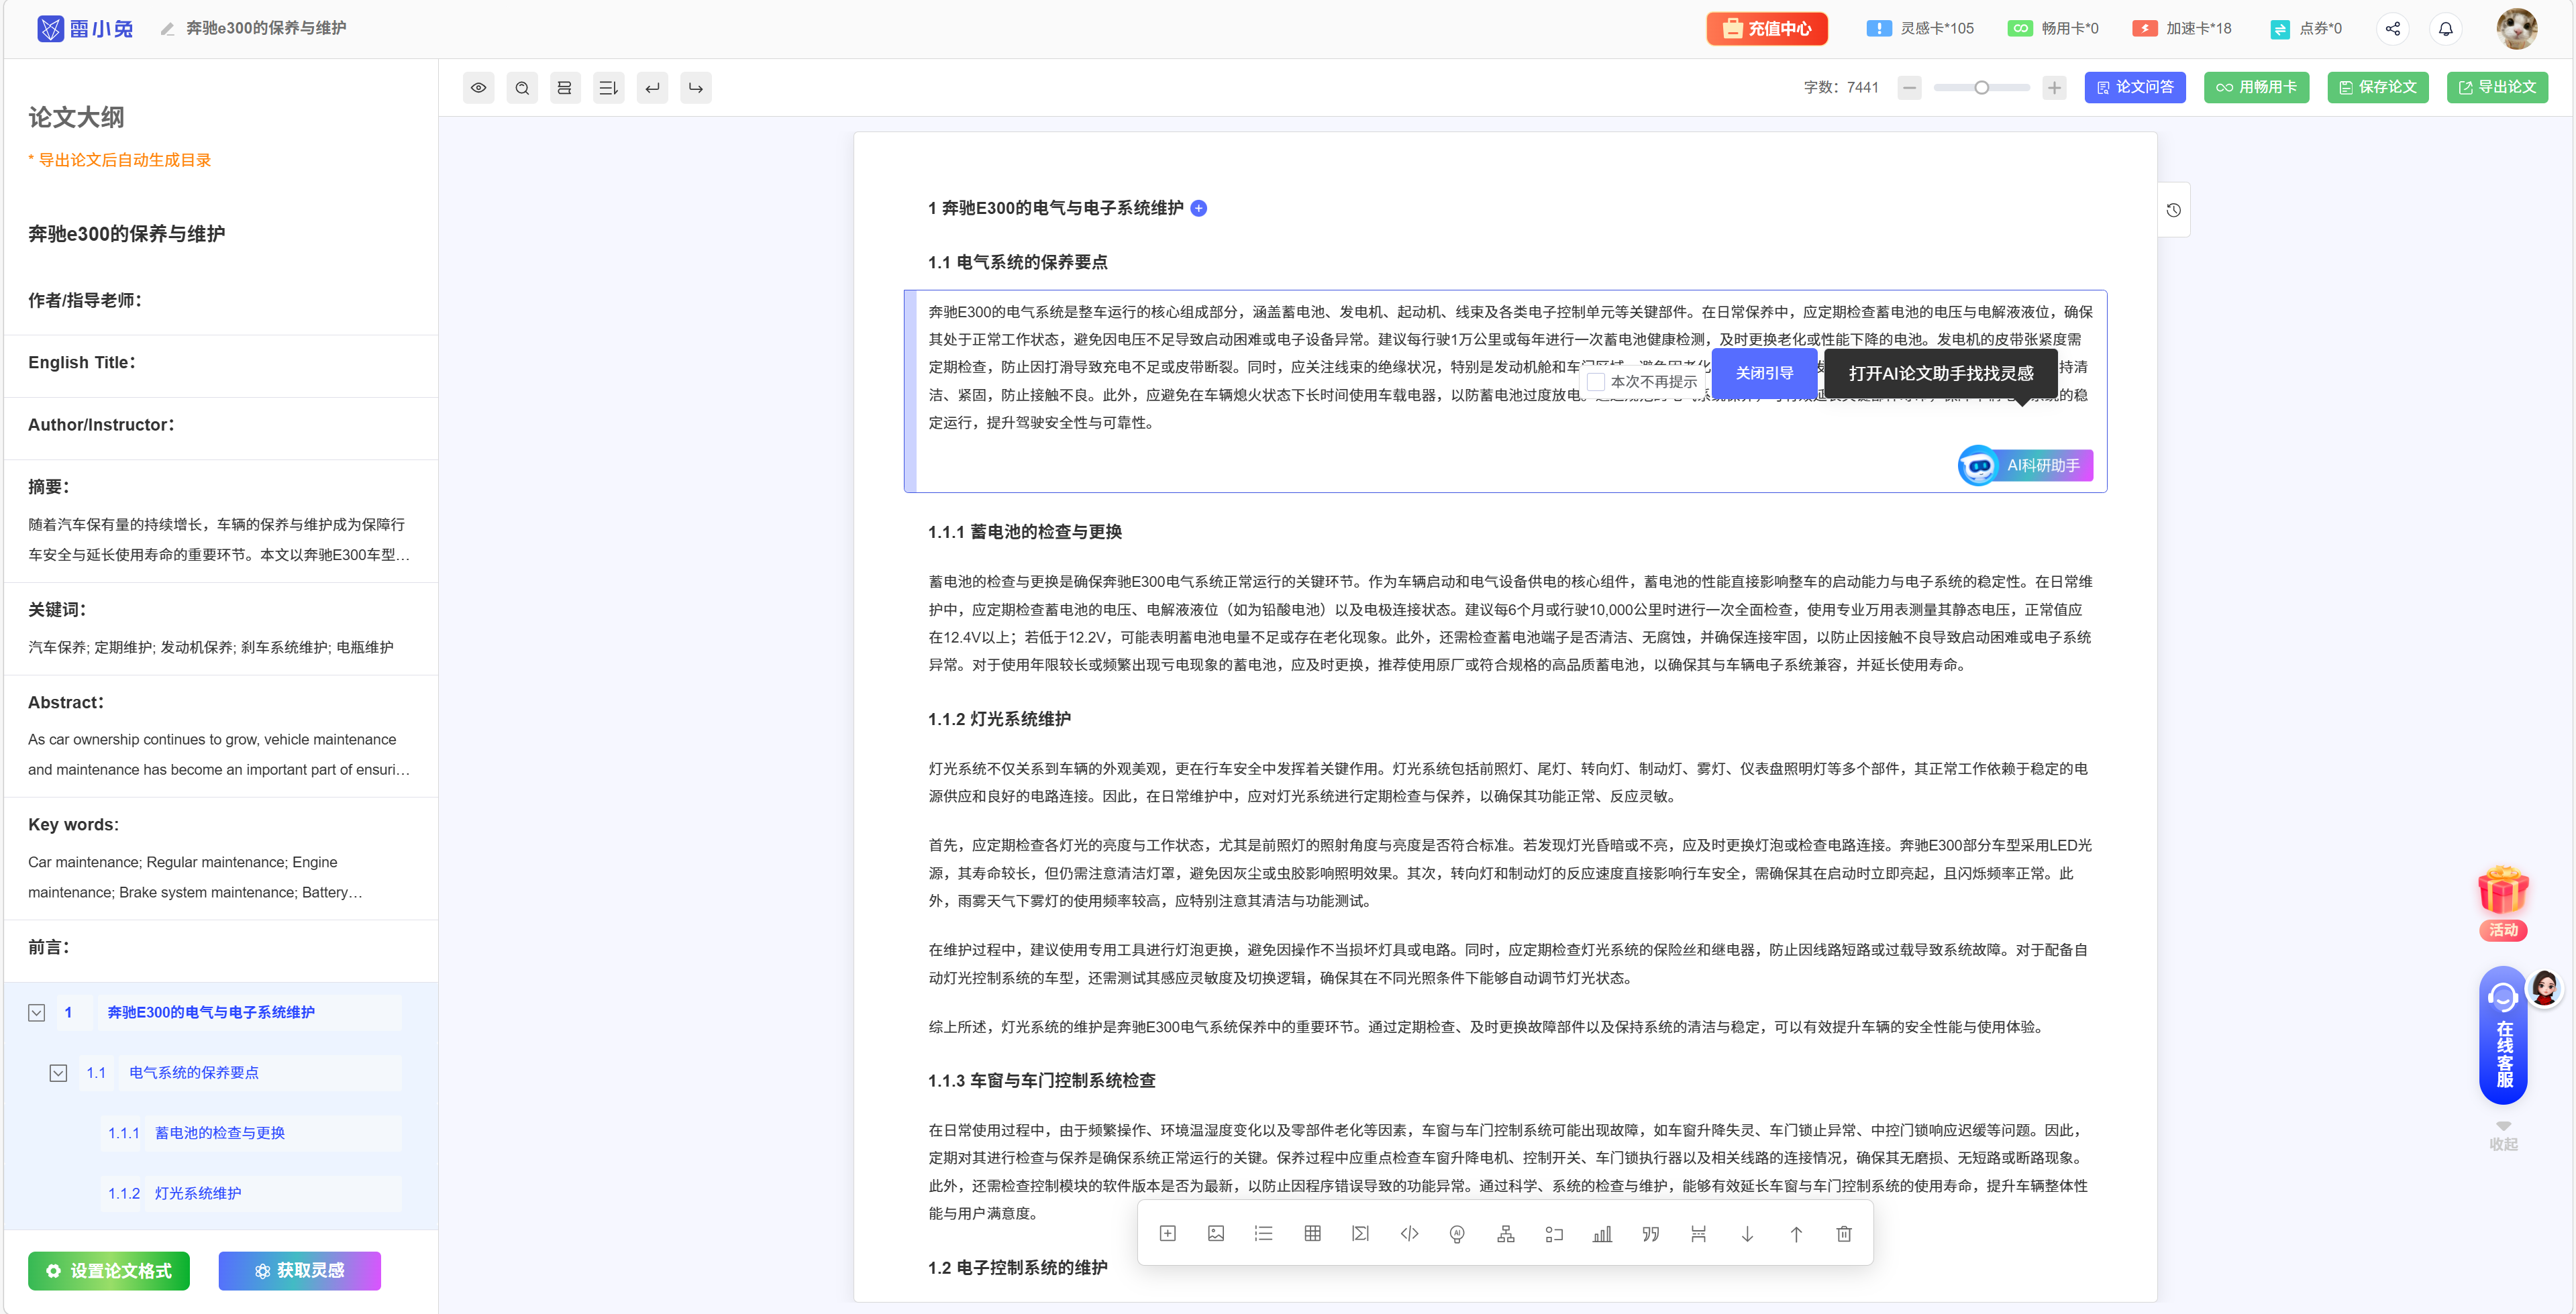Insert a code block icon
This screenshot has height=1314, width=2576.
click(x=1409, y=1234)
